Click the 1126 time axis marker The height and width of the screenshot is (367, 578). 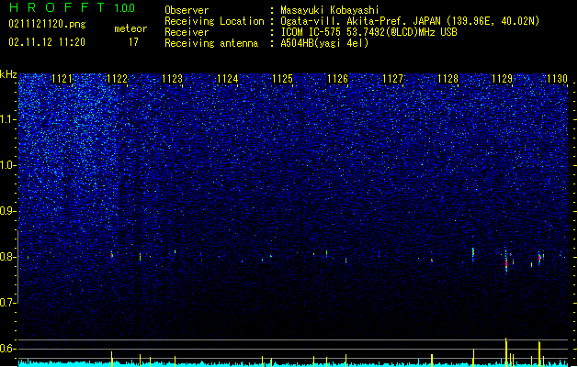[x=337, y=79]
